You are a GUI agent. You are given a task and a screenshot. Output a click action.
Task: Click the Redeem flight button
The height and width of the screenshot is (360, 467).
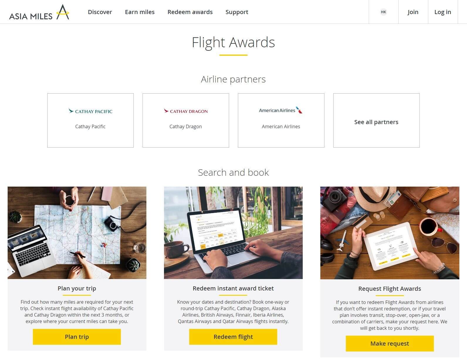233,337
